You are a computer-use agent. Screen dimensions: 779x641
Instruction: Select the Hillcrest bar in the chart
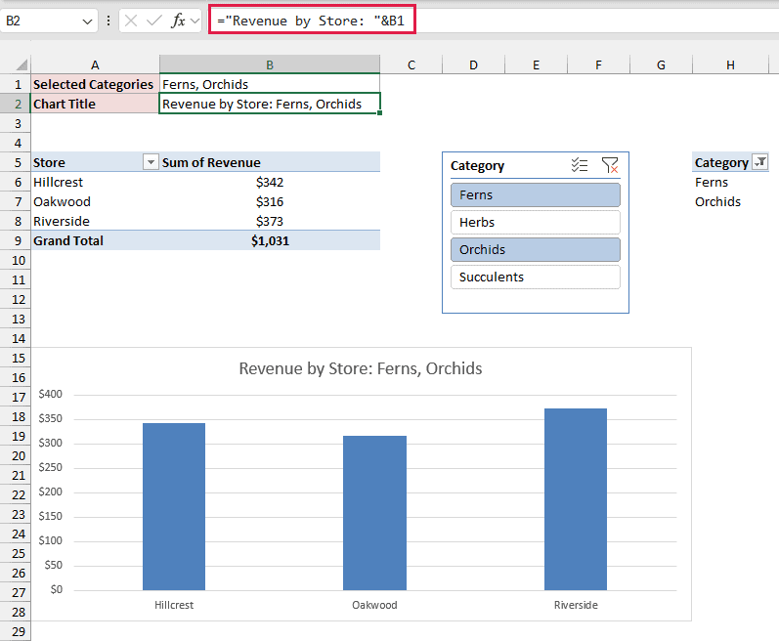pyautogui.click(x=174, y=506)
